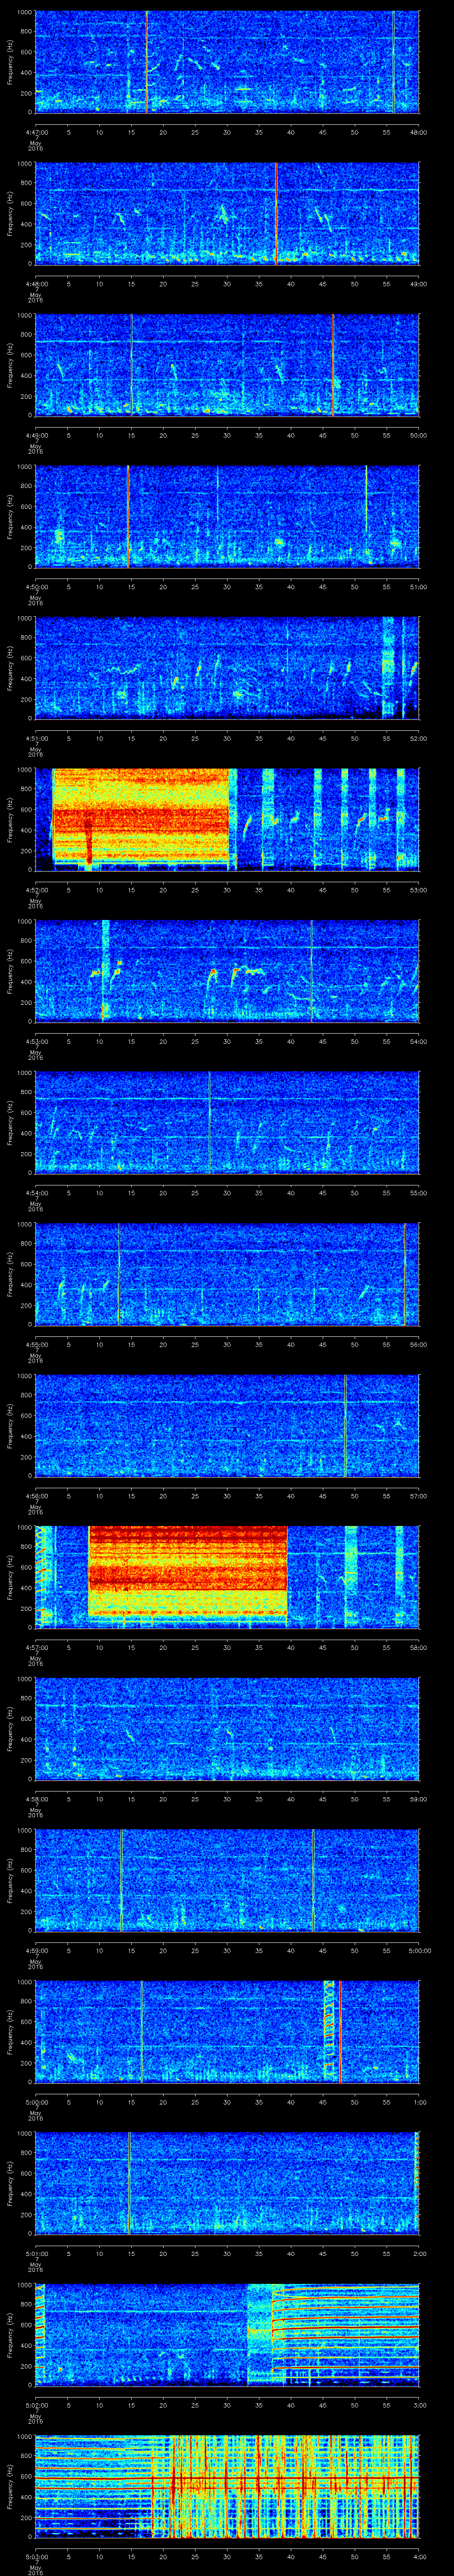This screenshot has height=2576, width=454.
Task: Click the '4:52:00' start time label
Action: 36,890
